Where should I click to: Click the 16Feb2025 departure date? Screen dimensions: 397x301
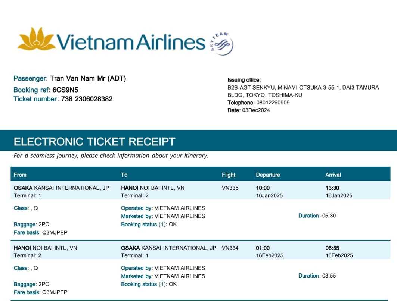(x=269, y=255)
